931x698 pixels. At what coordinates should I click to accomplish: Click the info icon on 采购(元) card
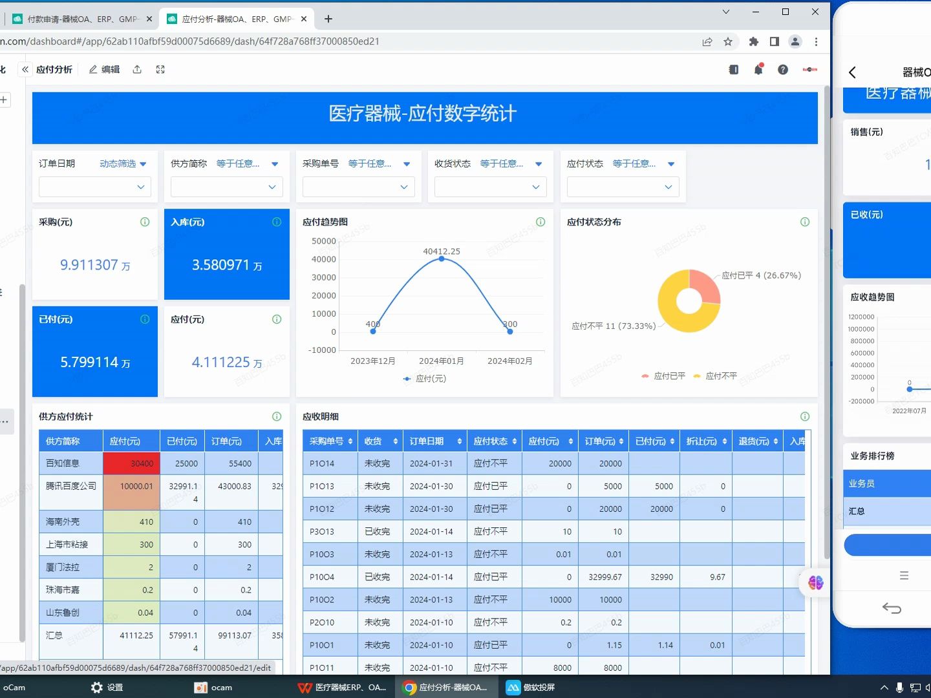pyautogui.click(x=145, y=222)
